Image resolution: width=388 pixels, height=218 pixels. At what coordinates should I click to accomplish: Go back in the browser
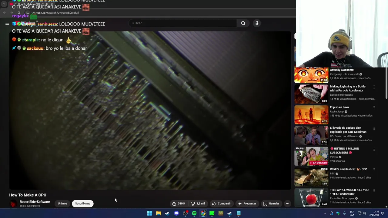coord(4,13)
